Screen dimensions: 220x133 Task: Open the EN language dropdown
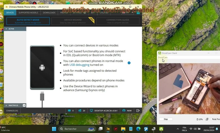pyautogui.click(x=126, y=13)
